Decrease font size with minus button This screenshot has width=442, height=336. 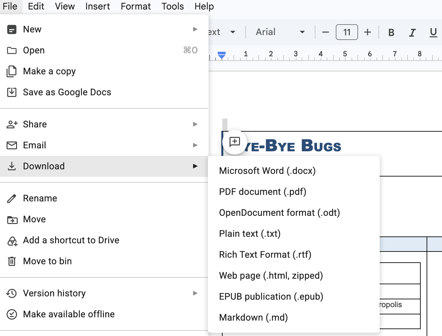click(326, 32)
